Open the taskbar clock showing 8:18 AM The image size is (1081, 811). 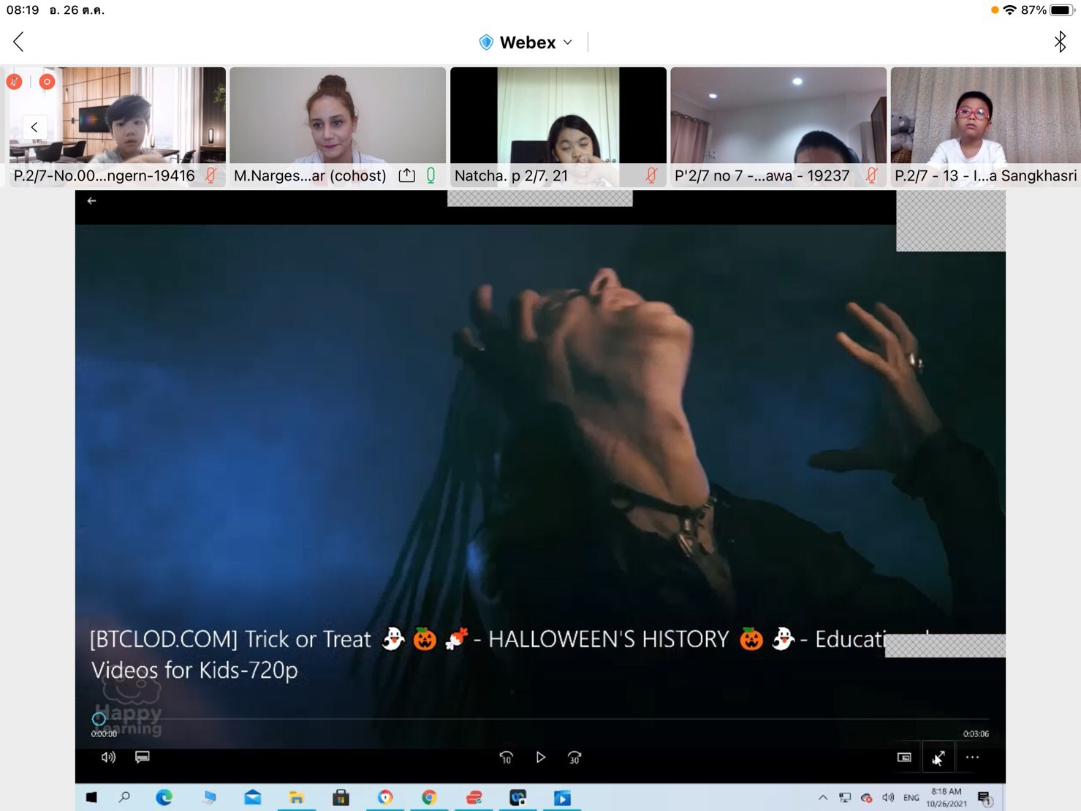pyautogui.click(x=947, y=797)
